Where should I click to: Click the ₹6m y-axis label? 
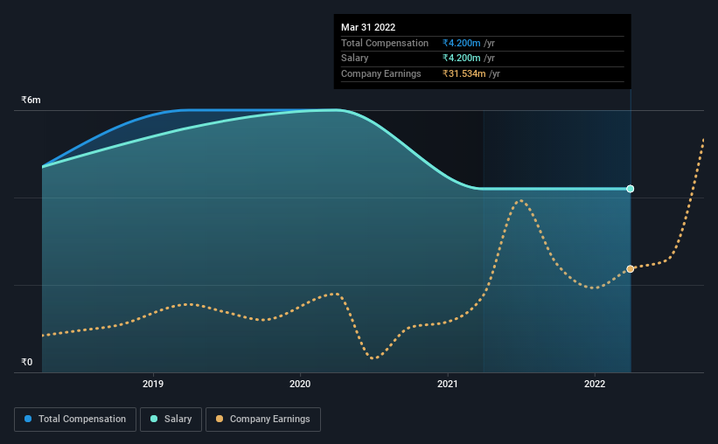[31, 100]
